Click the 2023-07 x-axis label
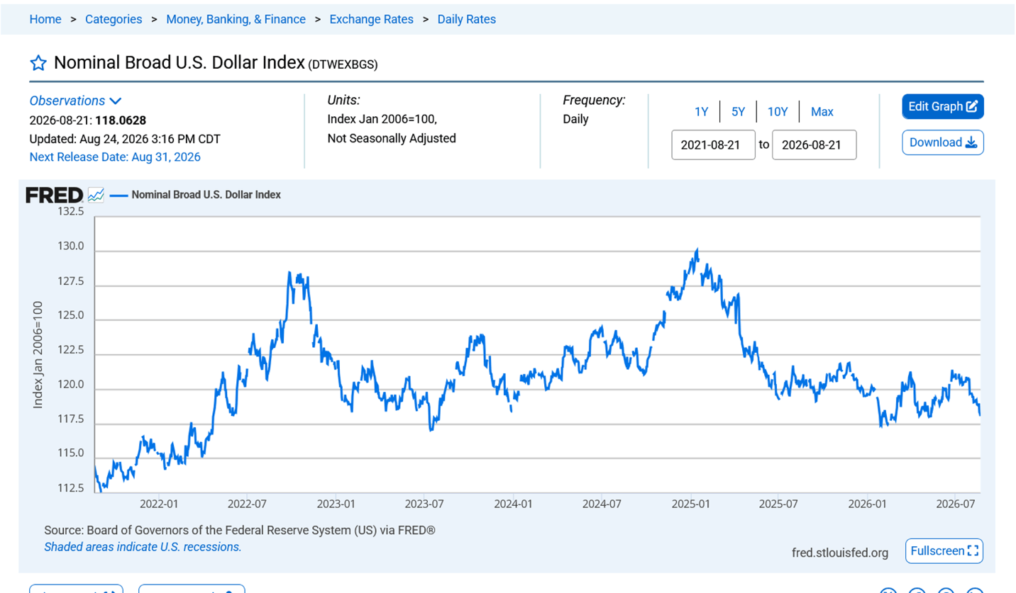The width and height of the screenshot is (1016, 593). (x=424, y=504)
